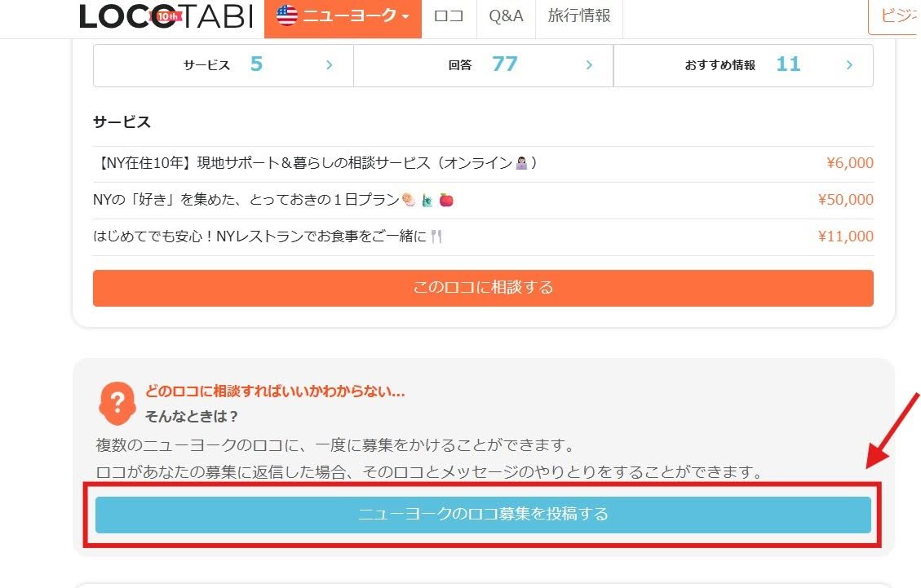
Task: Open the NYレストランでお食事 service link
Action: pos(268,237)
